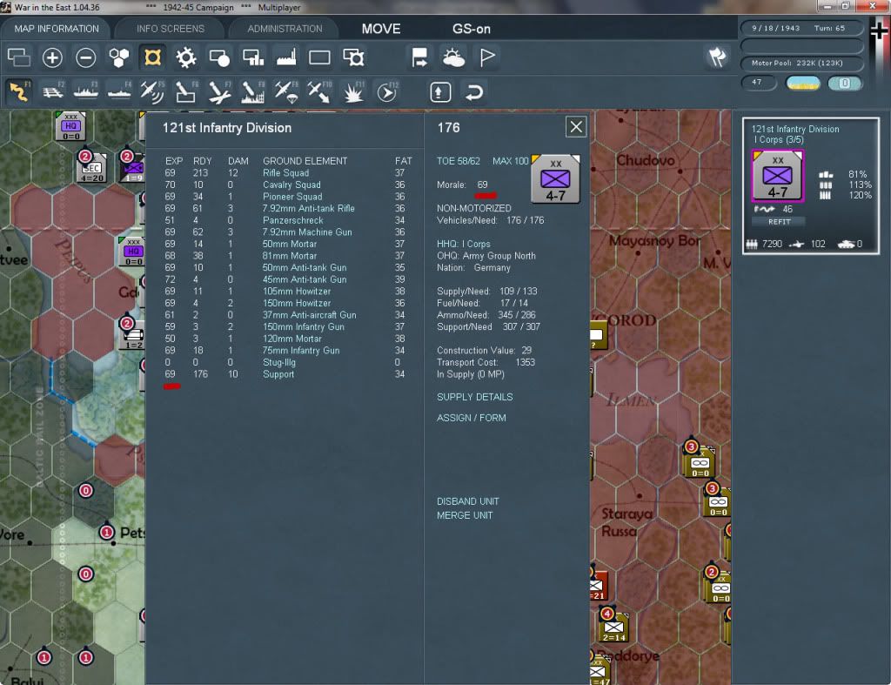This screenshot has height=685, width=891.
Task: Click the Panzerschreck ground element row
Action: coord(285,220)
